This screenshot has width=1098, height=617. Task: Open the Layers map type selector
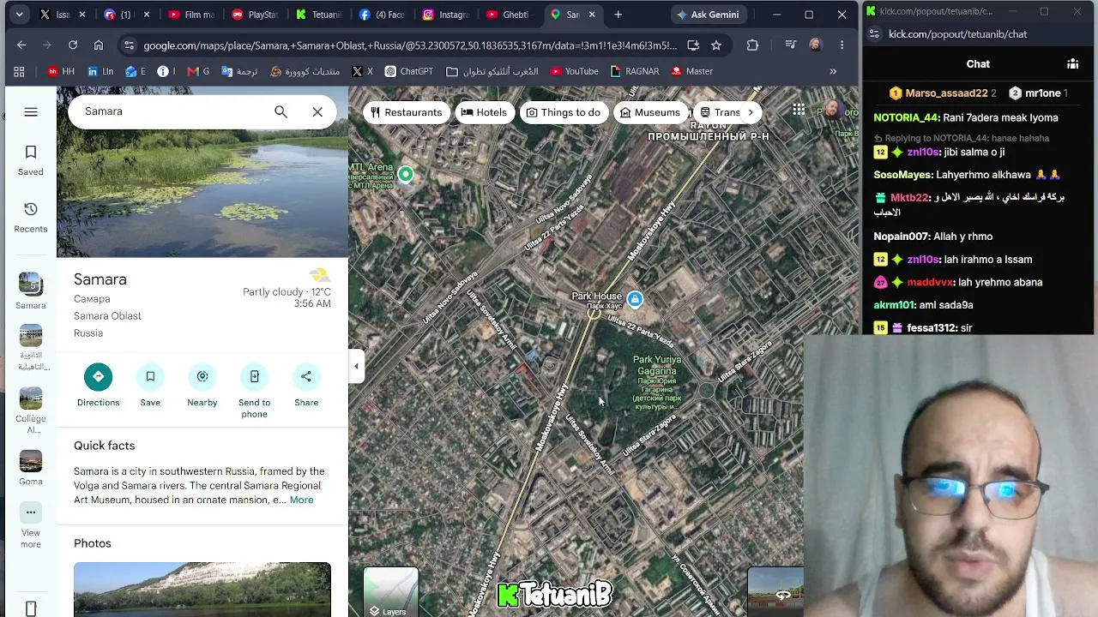[390, 592]
